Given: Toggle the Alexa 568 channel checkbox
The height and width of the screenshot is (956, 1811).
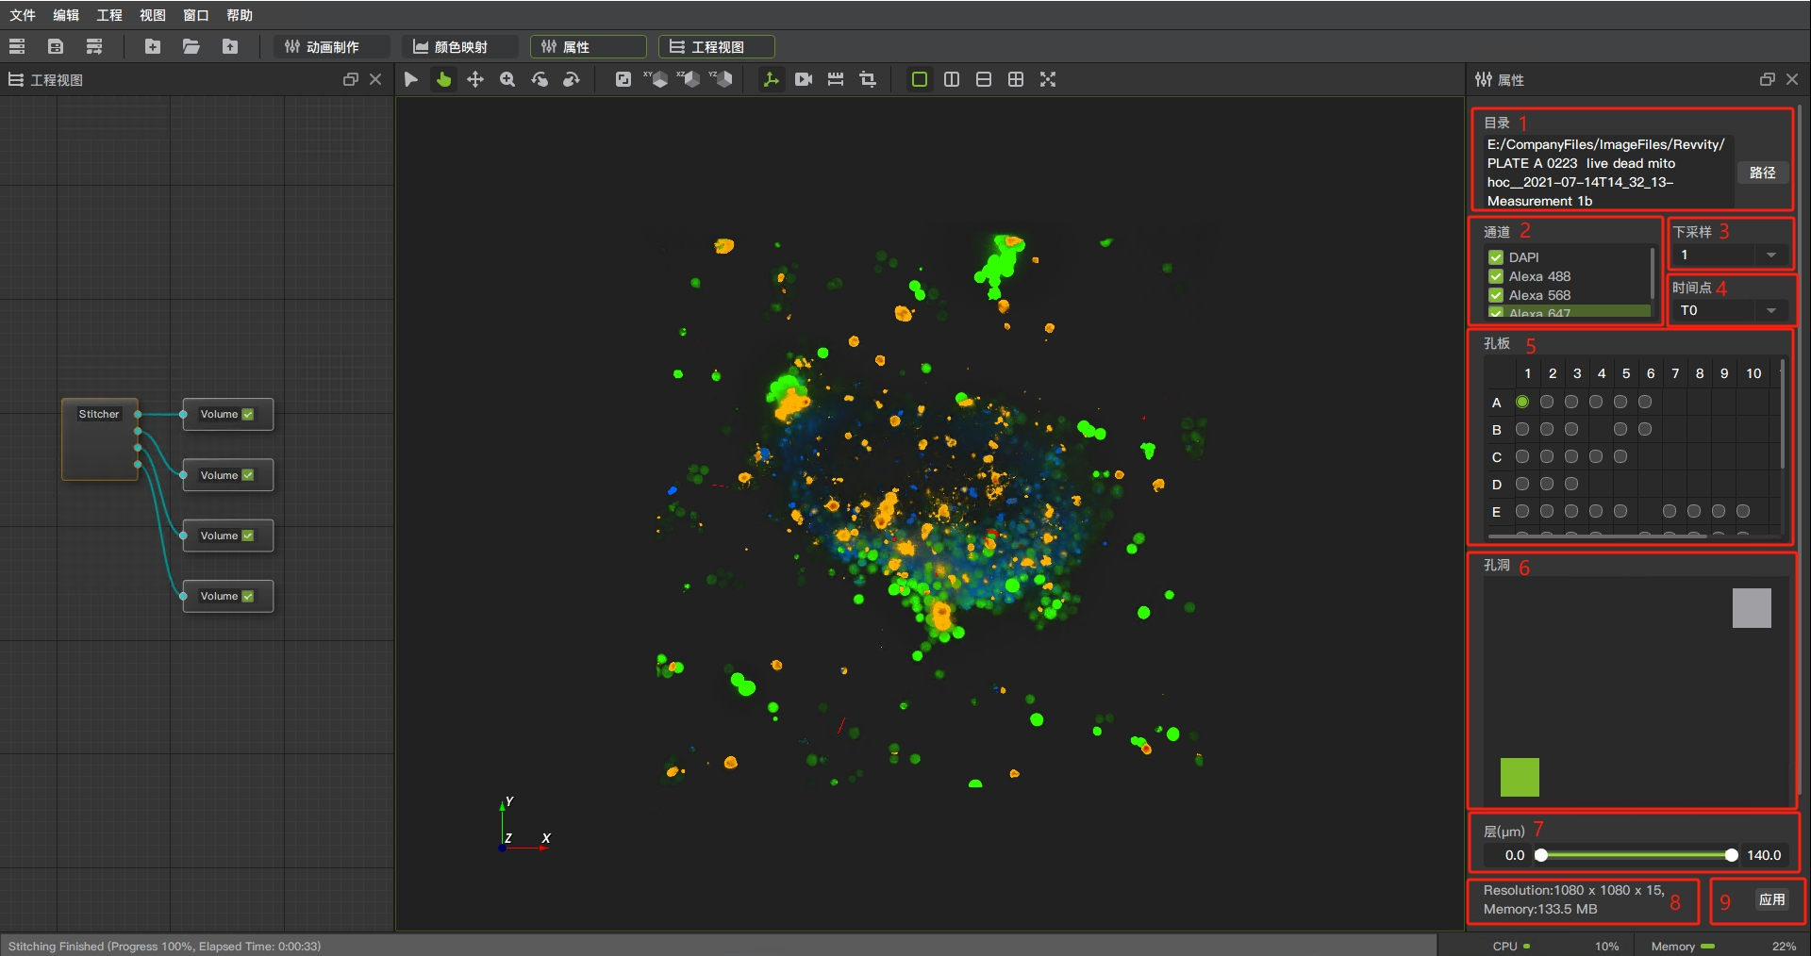Looking at the screenshot, I should click(1496, 295).
